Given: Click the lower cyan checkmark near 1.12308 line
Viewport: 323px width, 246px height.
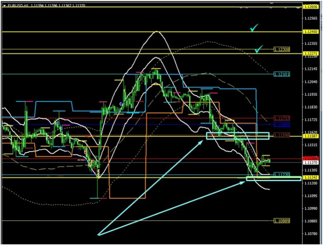Looking at the screenshot, I should 259,49.
